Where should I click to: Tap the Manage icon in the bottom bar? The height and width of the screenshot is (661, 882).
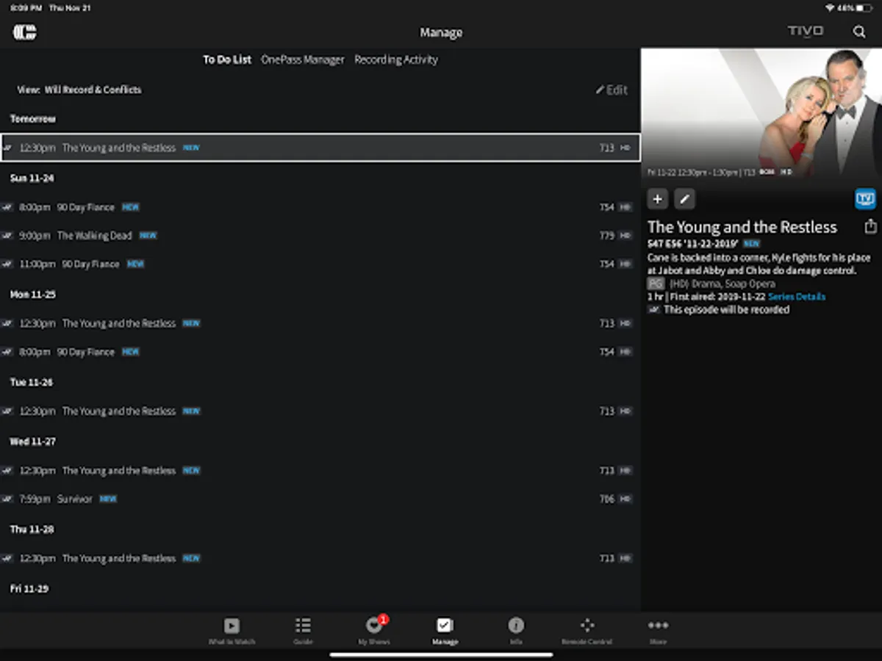(445, 630)
